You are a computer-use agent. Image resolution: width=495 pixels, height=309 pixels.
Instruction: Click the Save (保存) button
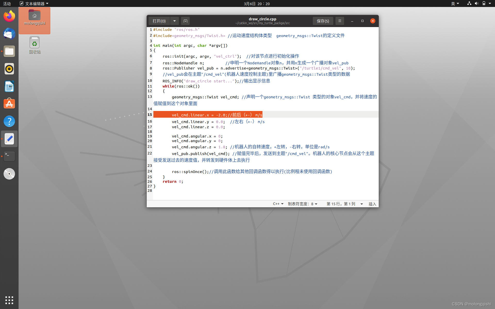[x=323, y=21]
